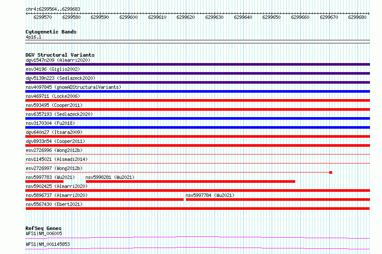
Task: Select variant nsv6357193 (Sedlazeck2020)
Action: (x=59, y=114)
